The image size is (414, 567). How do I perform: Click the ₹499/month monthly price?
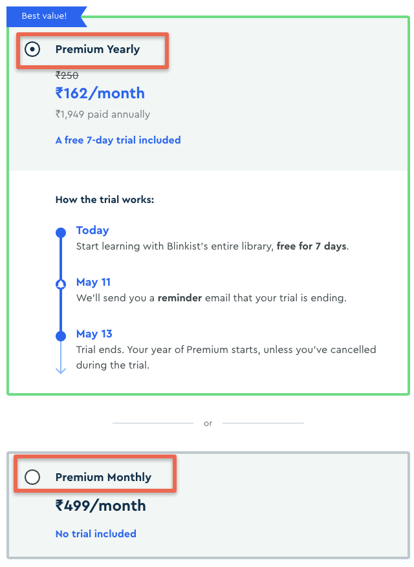point(101,506)
